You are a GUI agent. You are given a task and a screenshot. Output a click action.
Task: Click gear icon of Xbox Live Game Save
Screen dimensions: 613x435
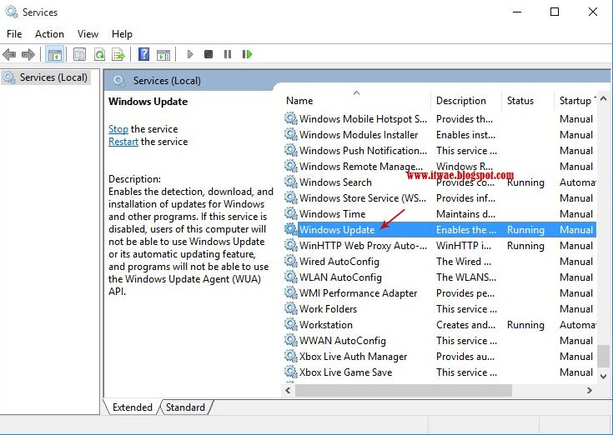tap(290, 372)
